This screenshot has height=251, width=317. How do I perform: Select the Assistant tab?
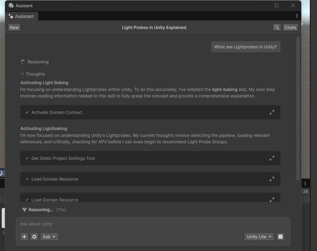[x=21, y=16]
